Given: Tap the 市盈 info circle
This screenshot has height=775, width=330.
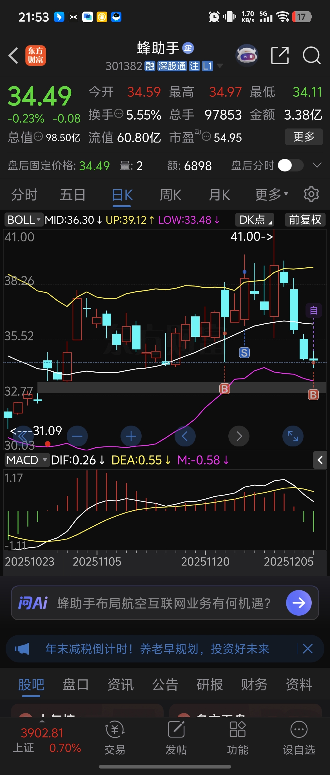Looking at the screenshot, I should tap(206, 137).
